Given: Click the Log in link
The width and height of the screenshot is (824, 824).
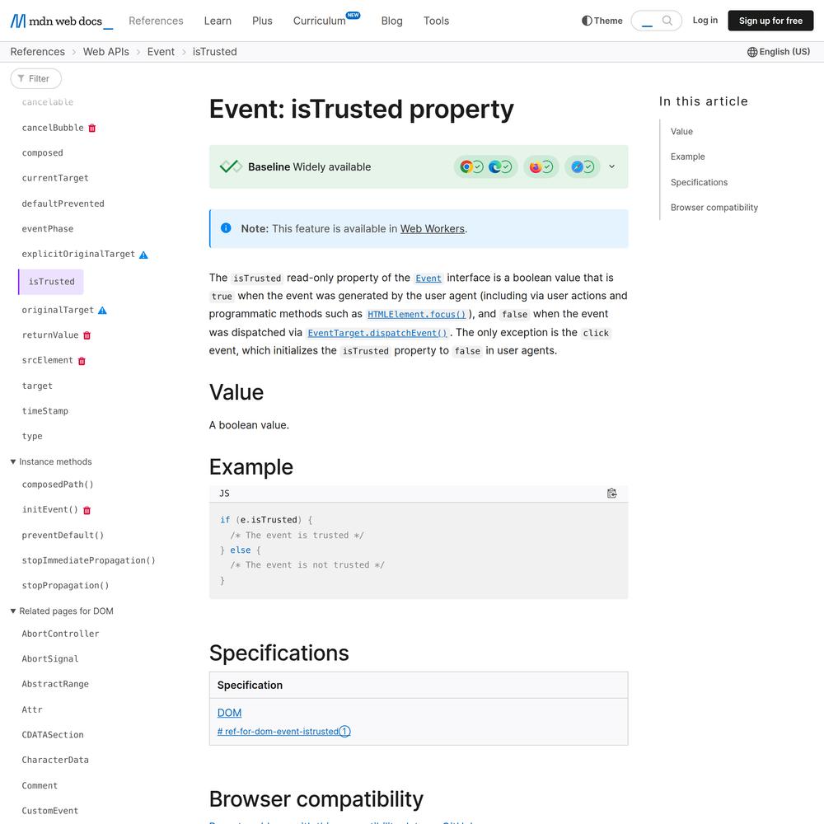Looking at the screenshot, I should pos(705,21).
